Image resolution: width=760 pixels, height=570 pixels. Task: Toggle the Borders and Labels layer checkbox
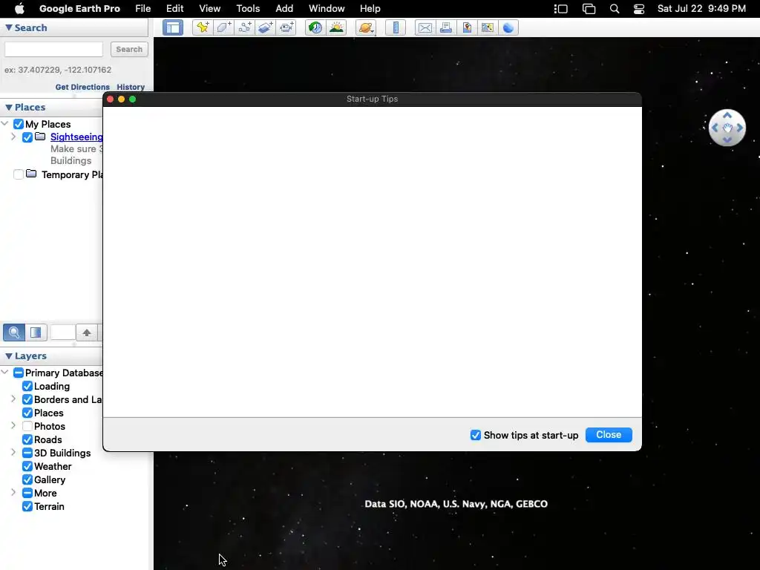pos(27,400)
